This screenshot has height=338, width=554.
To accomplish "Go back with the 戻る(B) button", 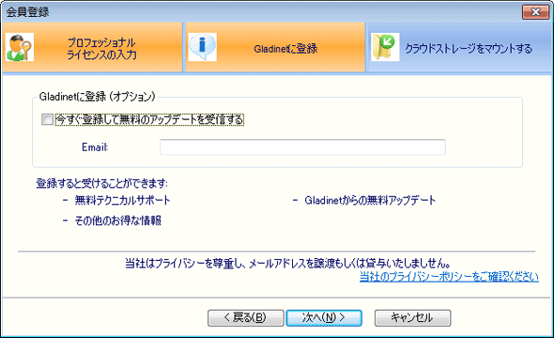I will (246, 318).
